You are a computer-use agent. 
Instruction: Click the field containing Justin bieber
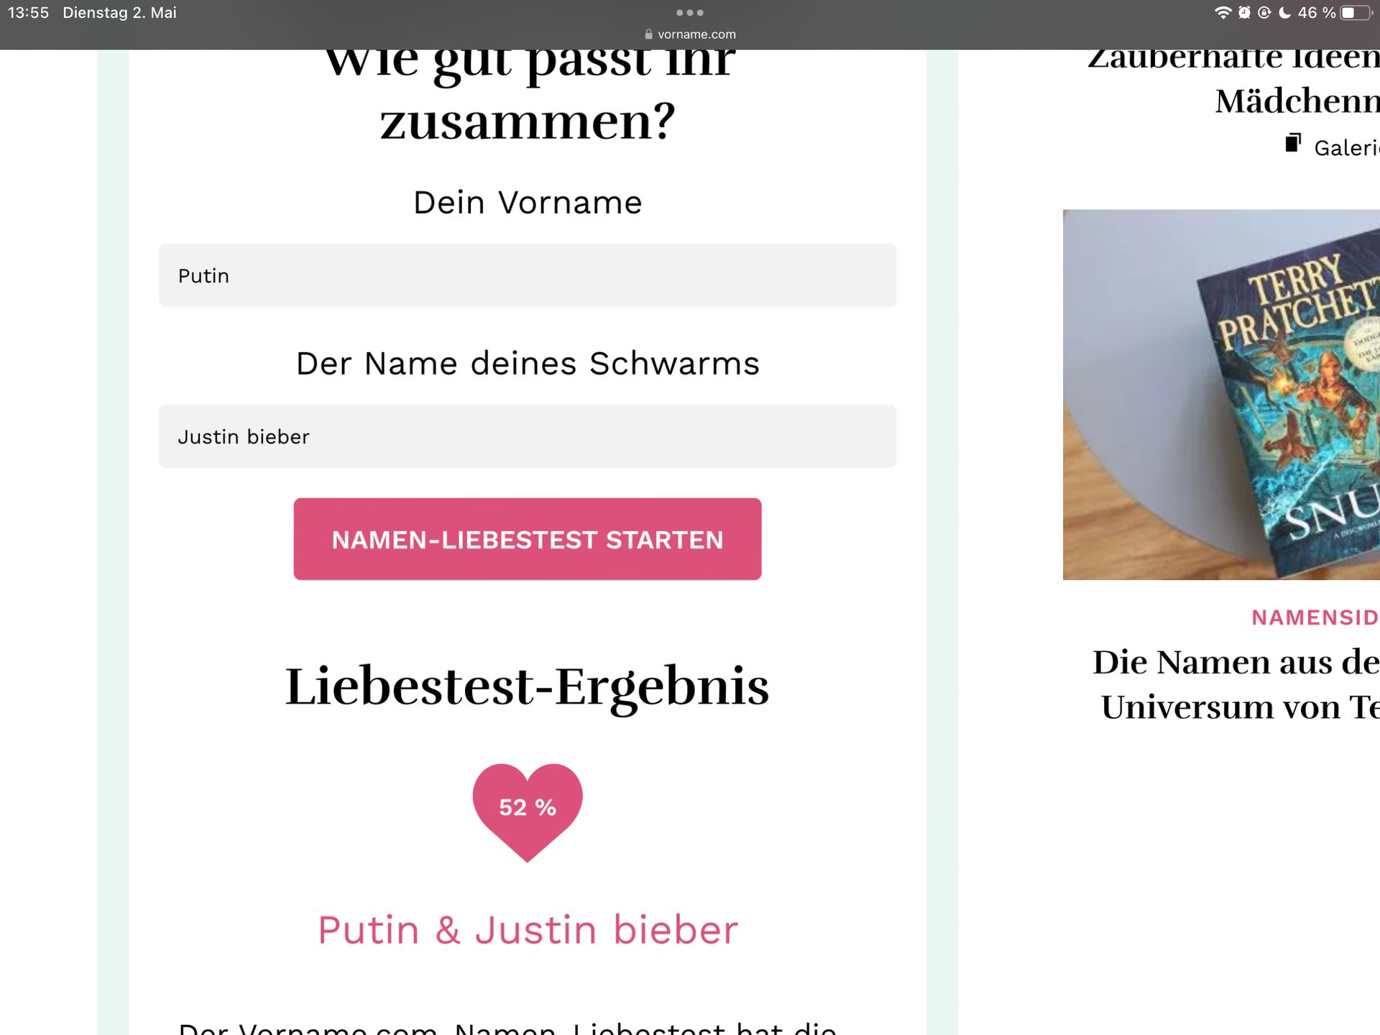pos(527,436)
